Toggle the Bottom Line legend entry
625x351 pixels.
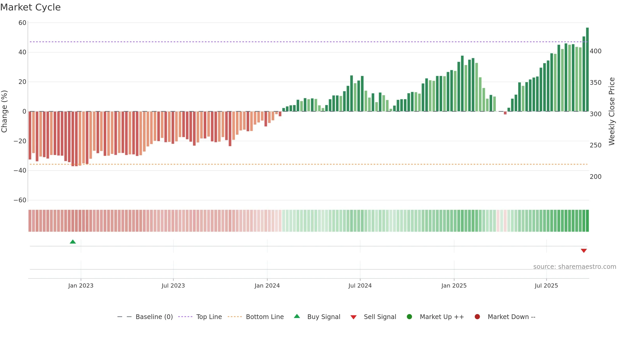(x=256, y=317)
